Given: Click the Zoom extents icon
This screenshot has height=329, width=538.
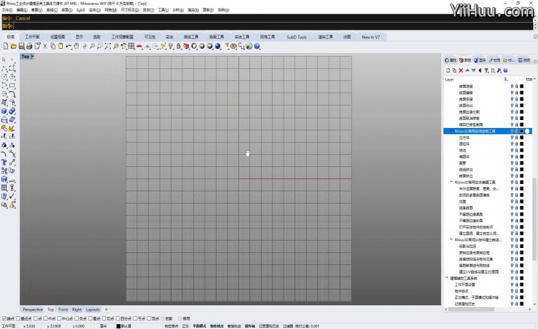Looking at the screenshot, I should [x=108, y=46].
